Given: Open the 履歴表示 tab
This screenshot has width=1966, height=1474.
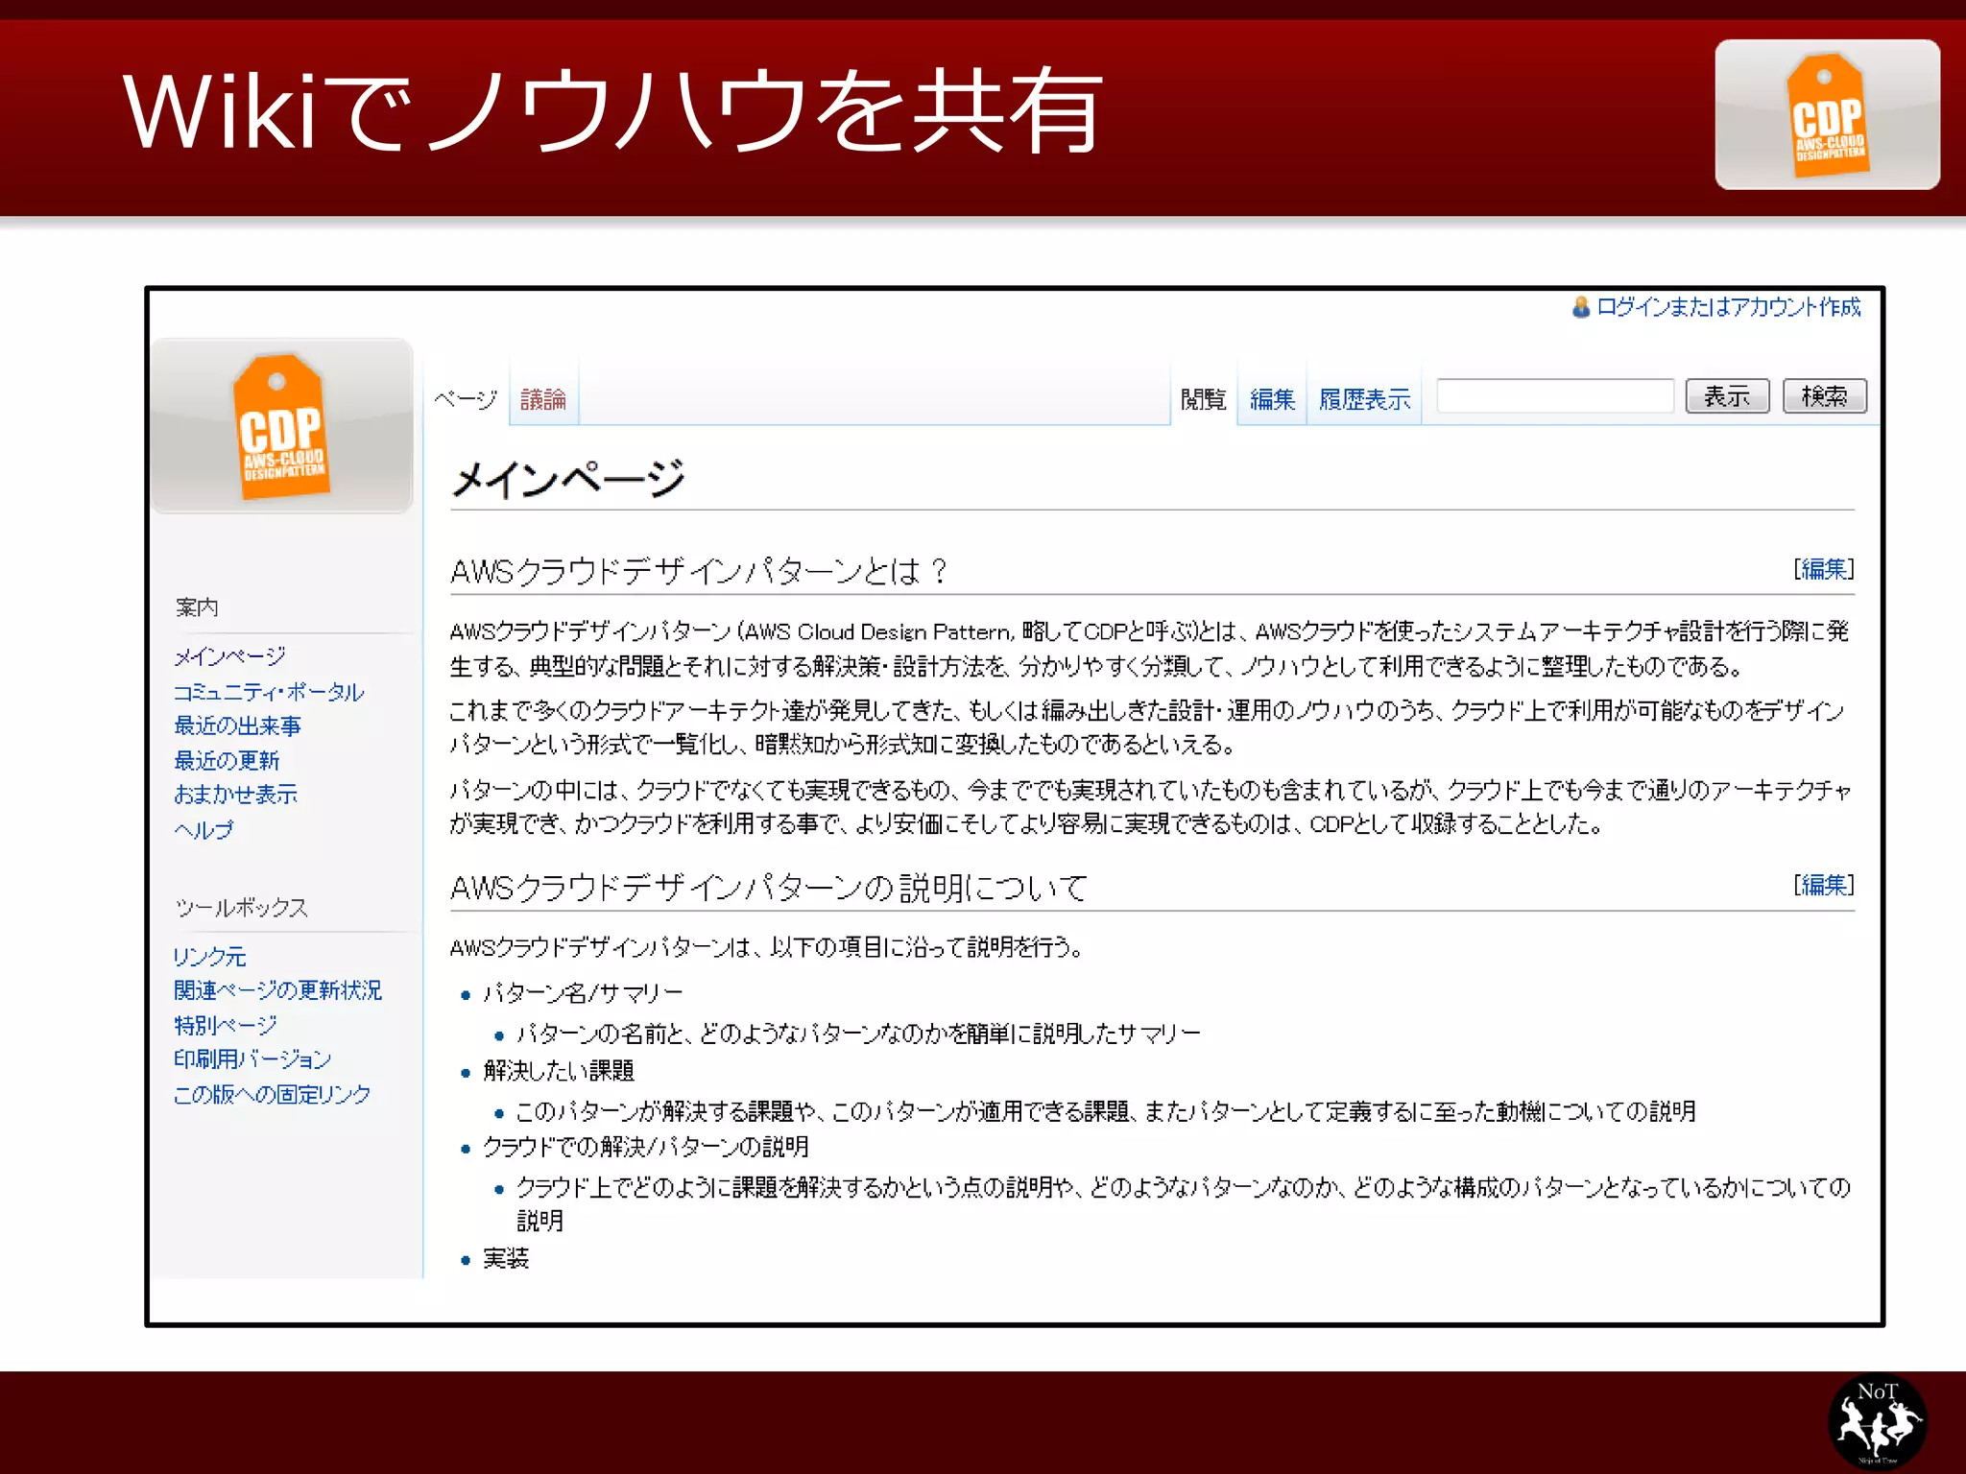Looking at the screenshot, I should 1364,399.
